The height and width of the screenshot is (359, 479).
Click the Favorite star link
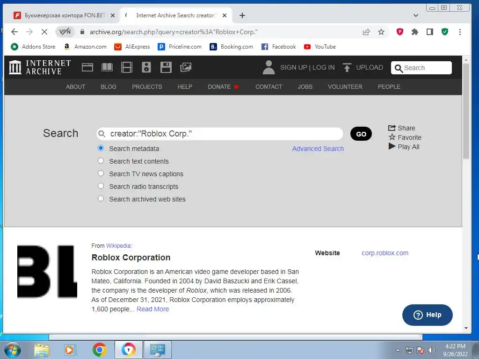405,137
